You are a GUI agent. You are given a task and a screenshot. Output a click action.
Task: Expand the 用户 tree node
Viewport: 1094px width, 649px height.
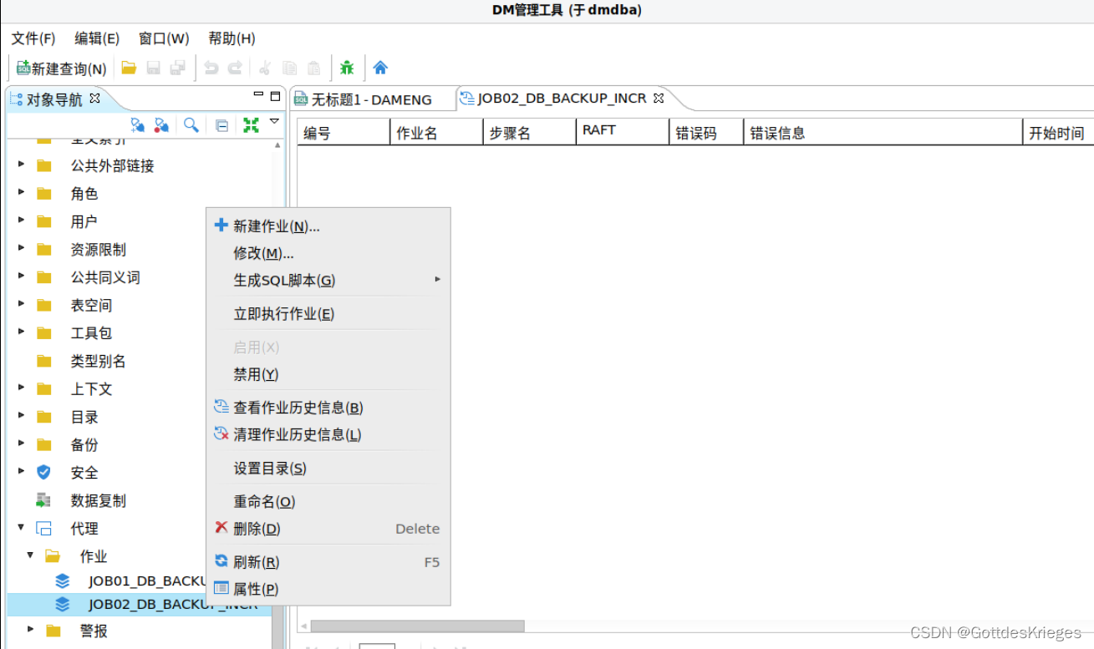tap(21, 221)
